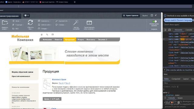
Task: Click breadcrumb left scroll arrow in DevTools
Action: (165, 70)
